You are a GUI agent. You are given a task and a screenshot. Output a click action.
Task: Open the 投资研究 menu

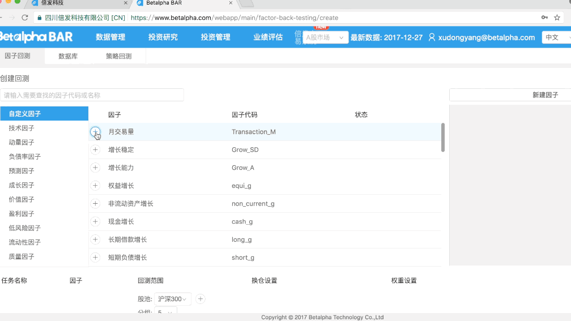[x=163, y=37]
